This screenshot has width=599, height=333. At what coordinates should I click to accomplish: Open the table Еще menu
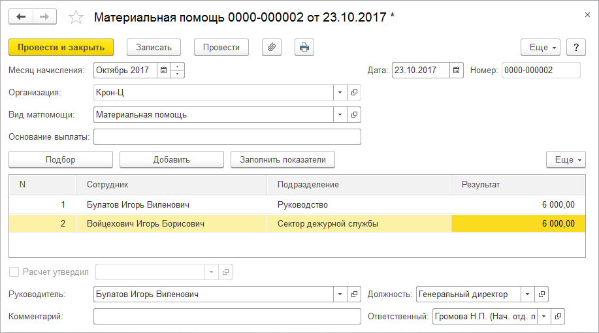pos(566,160)
